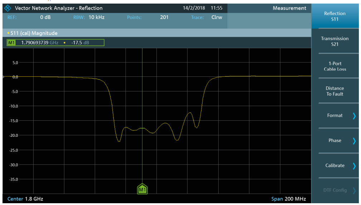Choose 1-Port Cable Loss measurement

point(335,66)
